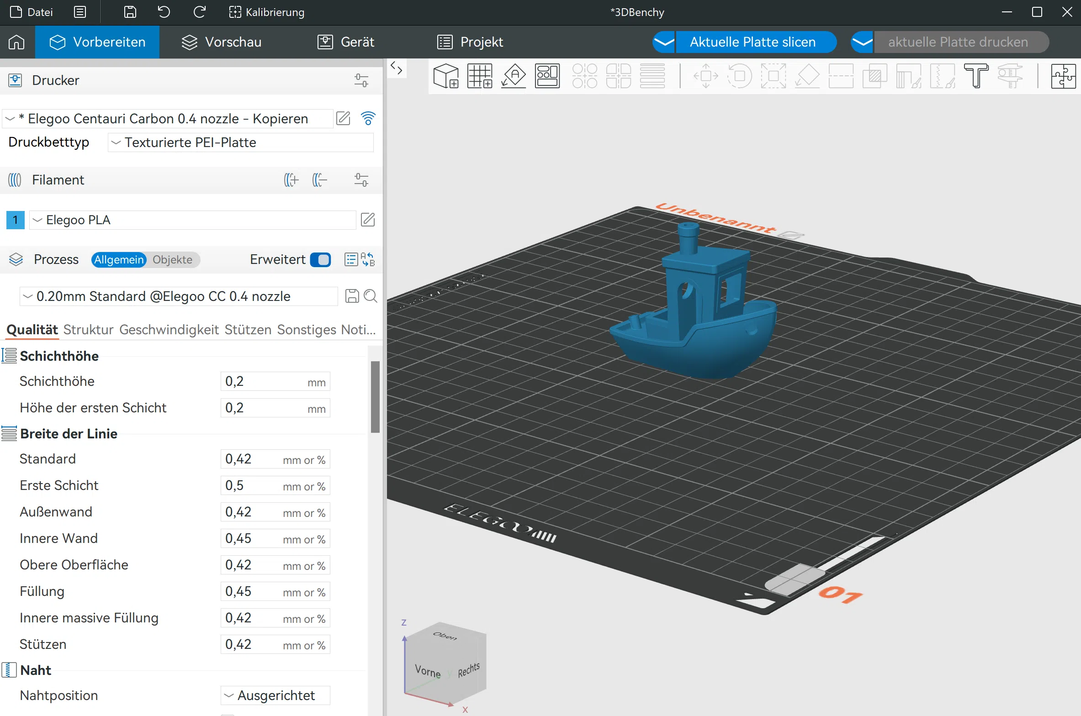Open the Kalibrierung menu

266,12
